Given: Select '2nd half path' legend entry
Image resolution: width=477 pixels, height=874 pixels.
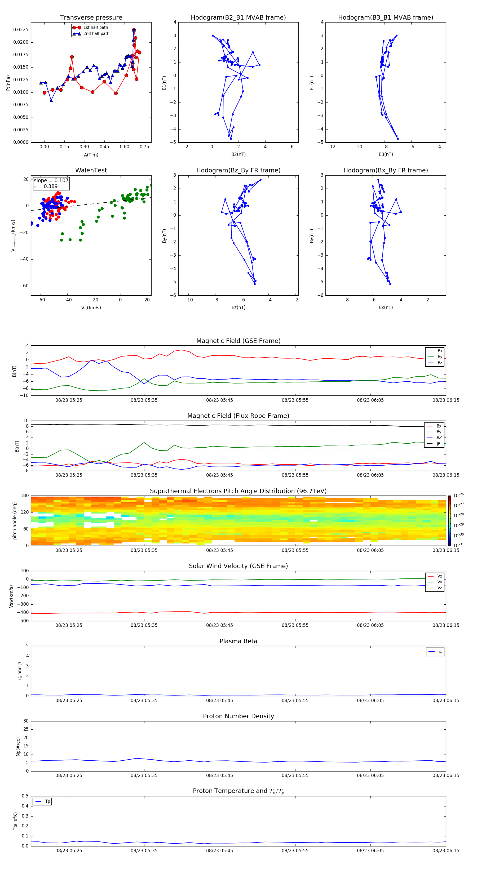Looking at the screenshot, I should pos(91,34).
